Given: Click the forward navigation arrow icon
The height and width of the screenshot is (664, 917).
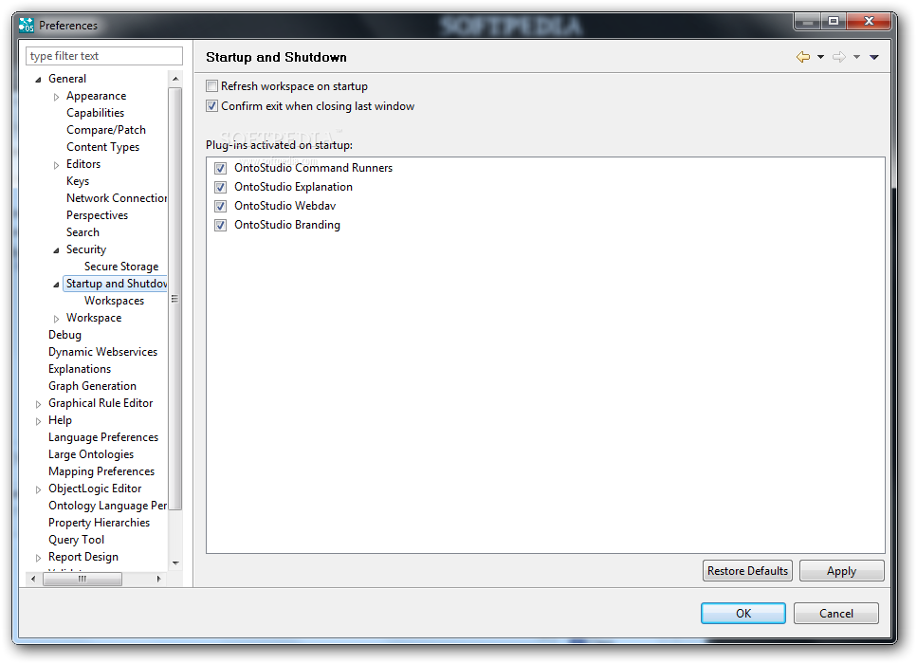Looking at the screenshot, I should [x=839, y=57].
